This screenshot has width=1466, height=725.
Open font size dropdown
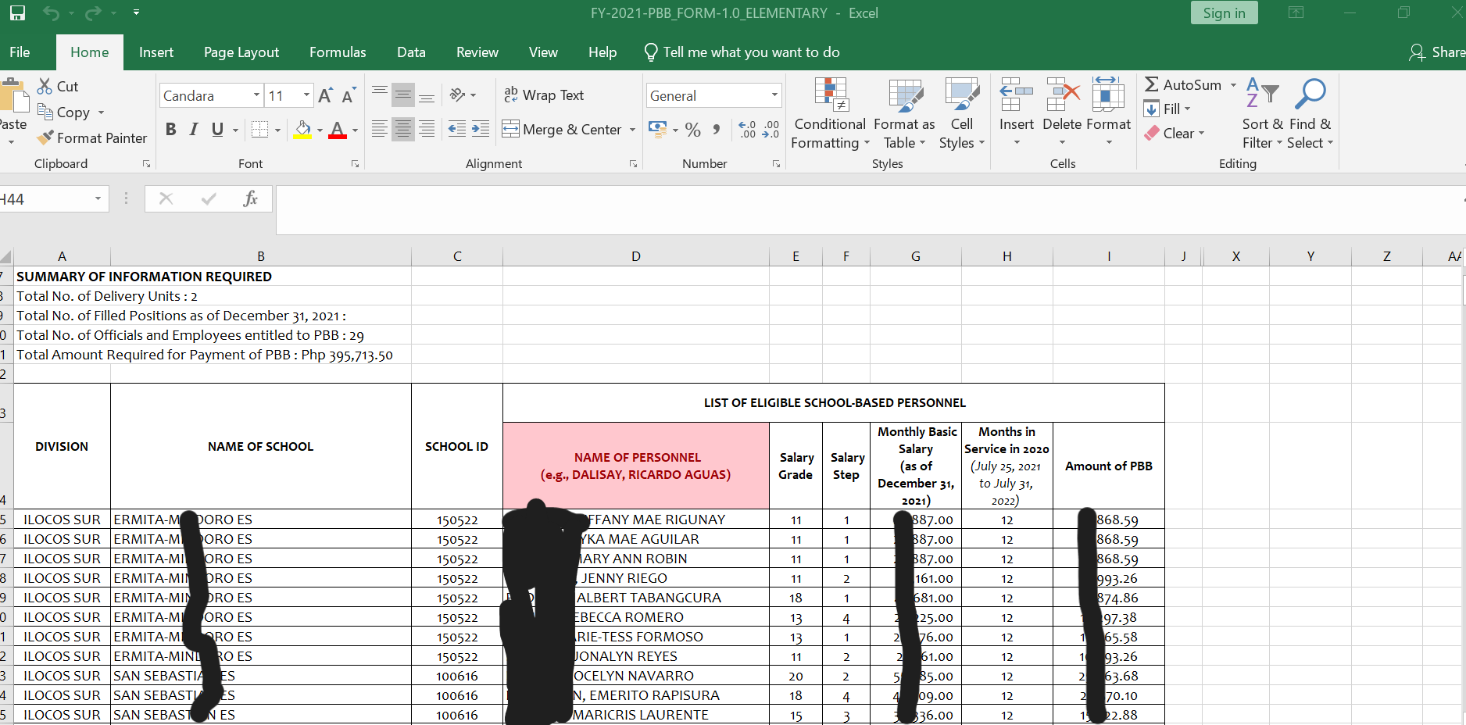click(306, 95)
